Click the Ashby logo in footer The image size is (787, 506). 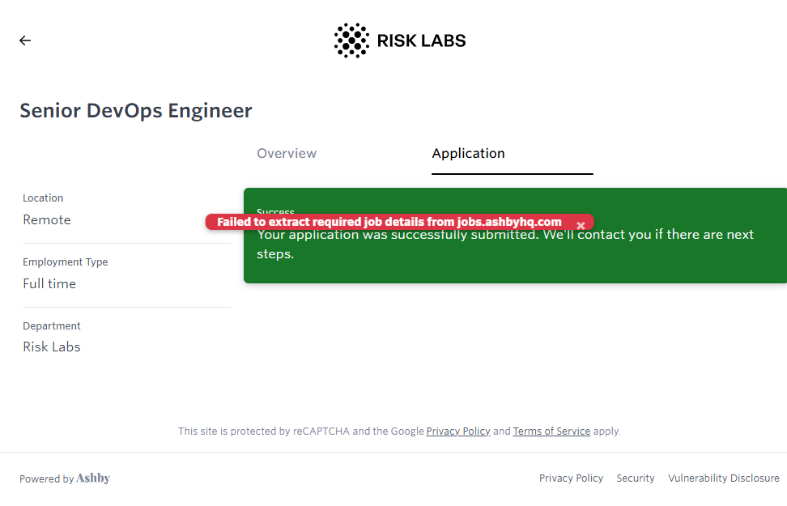[93, 478]
